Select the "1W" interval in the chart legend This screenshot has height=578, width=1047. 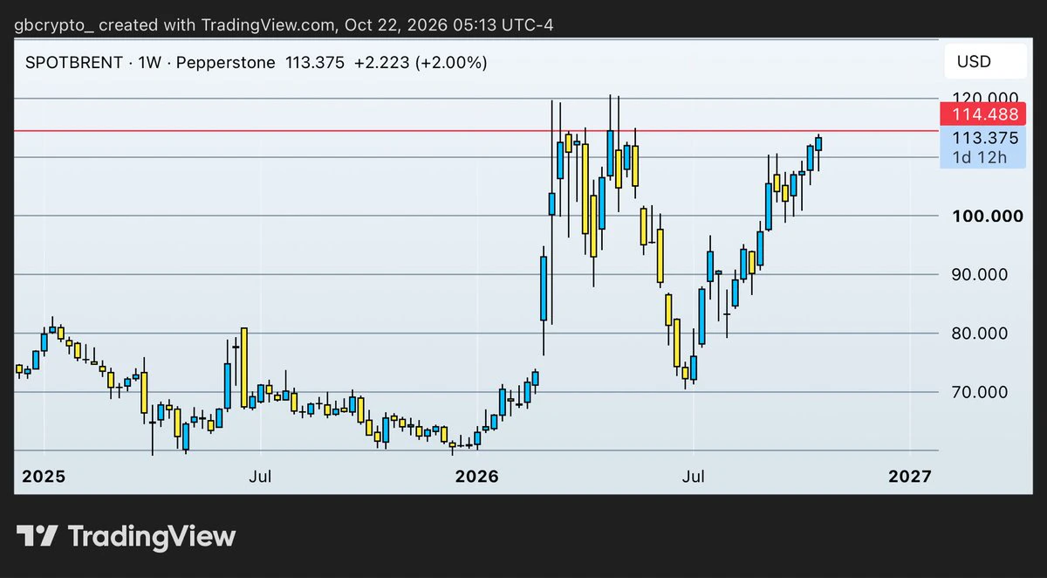(x=150, y=63)
